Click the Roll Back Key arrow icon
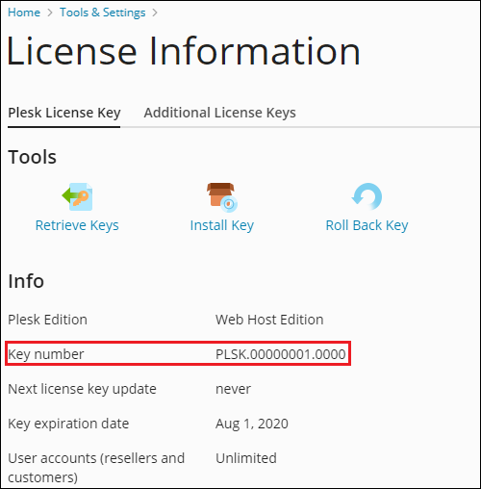481x489 pixels. [x=367, y=196]
